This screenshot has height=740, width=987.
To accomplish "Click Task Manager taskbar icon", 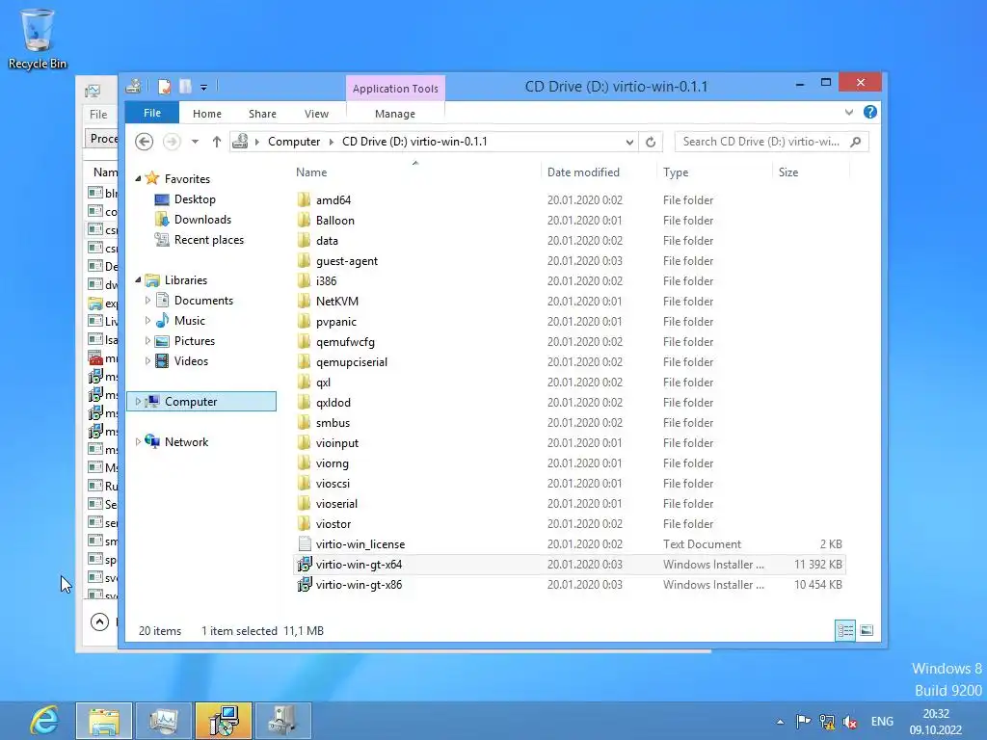I will (164, 721).
